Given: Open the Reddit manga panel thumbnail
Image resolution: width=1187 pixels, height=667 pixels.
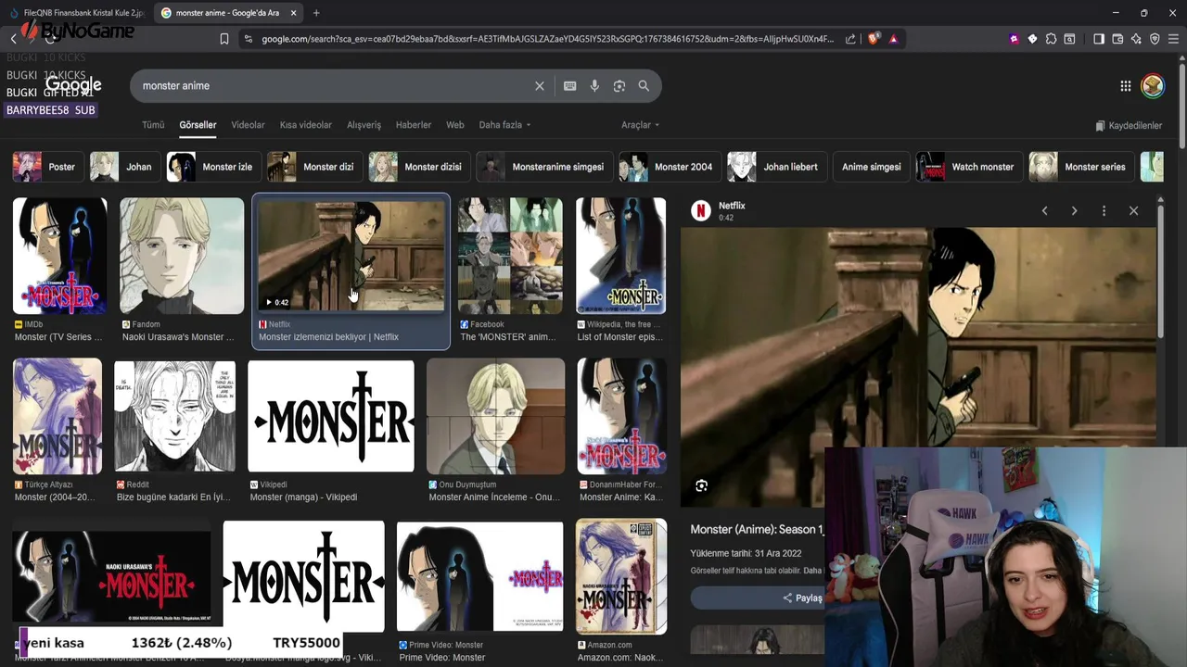Looking at the screenshot, I should click(x=174, y=416).
